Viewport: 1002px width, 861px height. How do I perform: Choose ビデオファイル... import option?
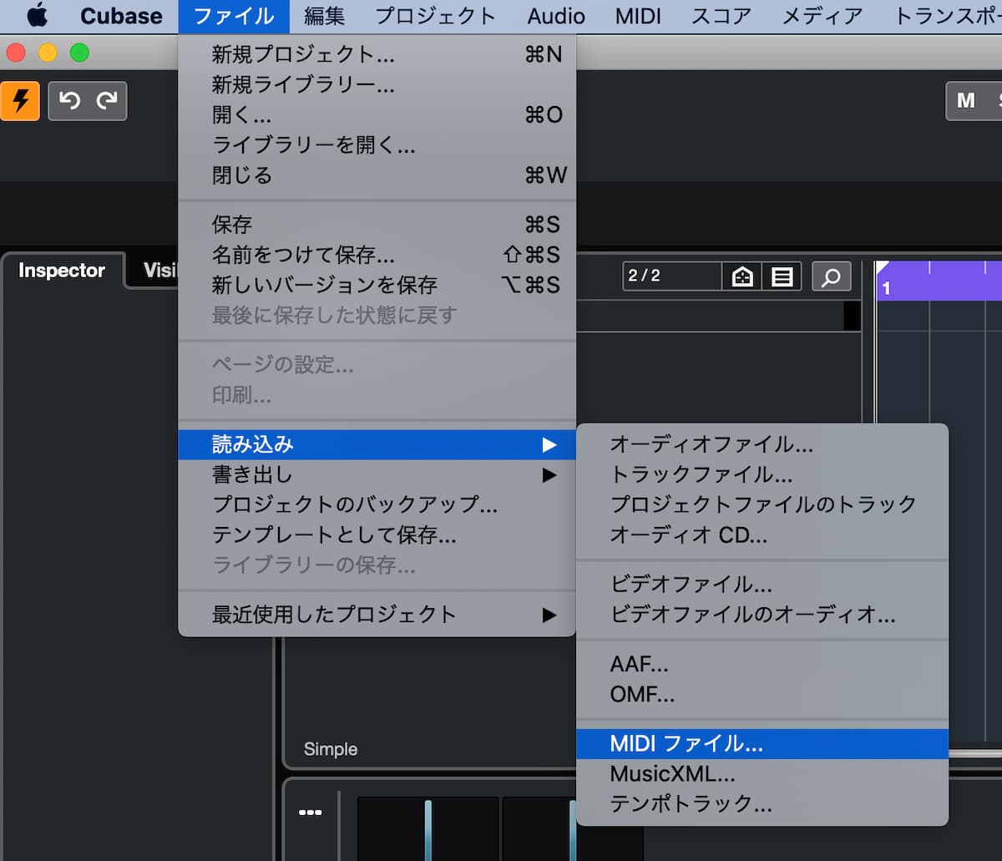(762, 585)
